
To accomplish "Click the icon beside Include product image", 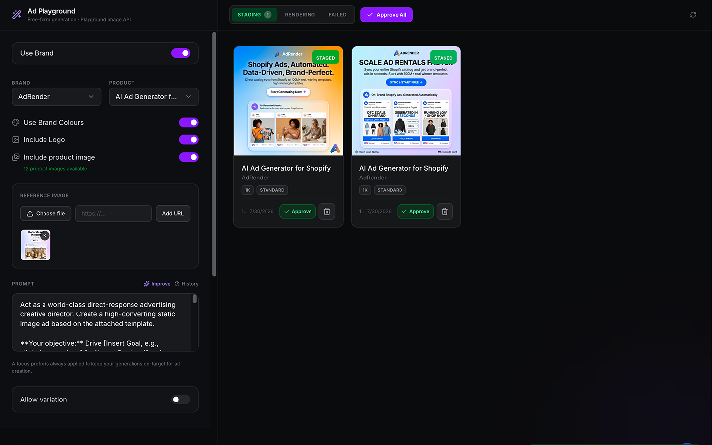I will click(x=16, y=157).
